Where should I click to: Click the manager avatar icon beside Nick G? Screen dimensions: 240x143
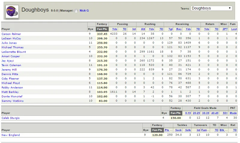pyautogui.click(x=76, y=11)
